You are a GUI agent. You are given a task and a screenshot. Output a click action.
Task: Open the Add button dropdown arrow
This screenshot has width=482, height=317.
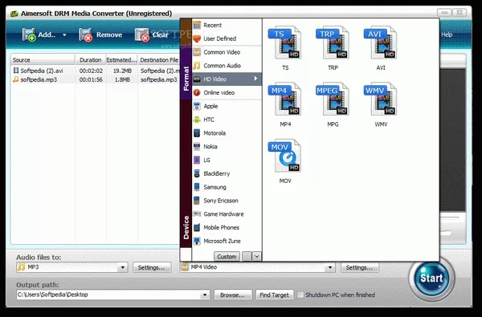click(64, 35)
